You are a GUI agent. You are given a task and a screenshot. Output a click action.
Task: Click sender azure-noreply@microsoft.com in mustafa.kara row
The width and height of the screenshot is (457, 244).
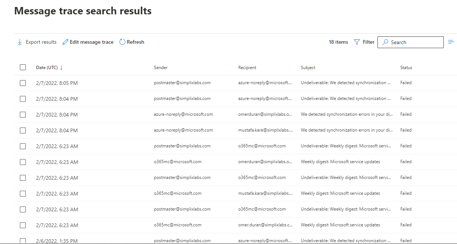[183, 130]
